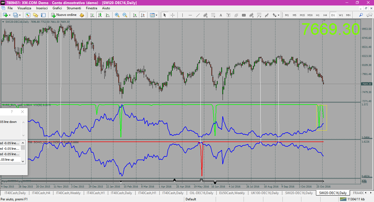This screenshot has width=374, height=202.
Task: Click the dialog list's up scroll arrow
Action: coord(23,143)
